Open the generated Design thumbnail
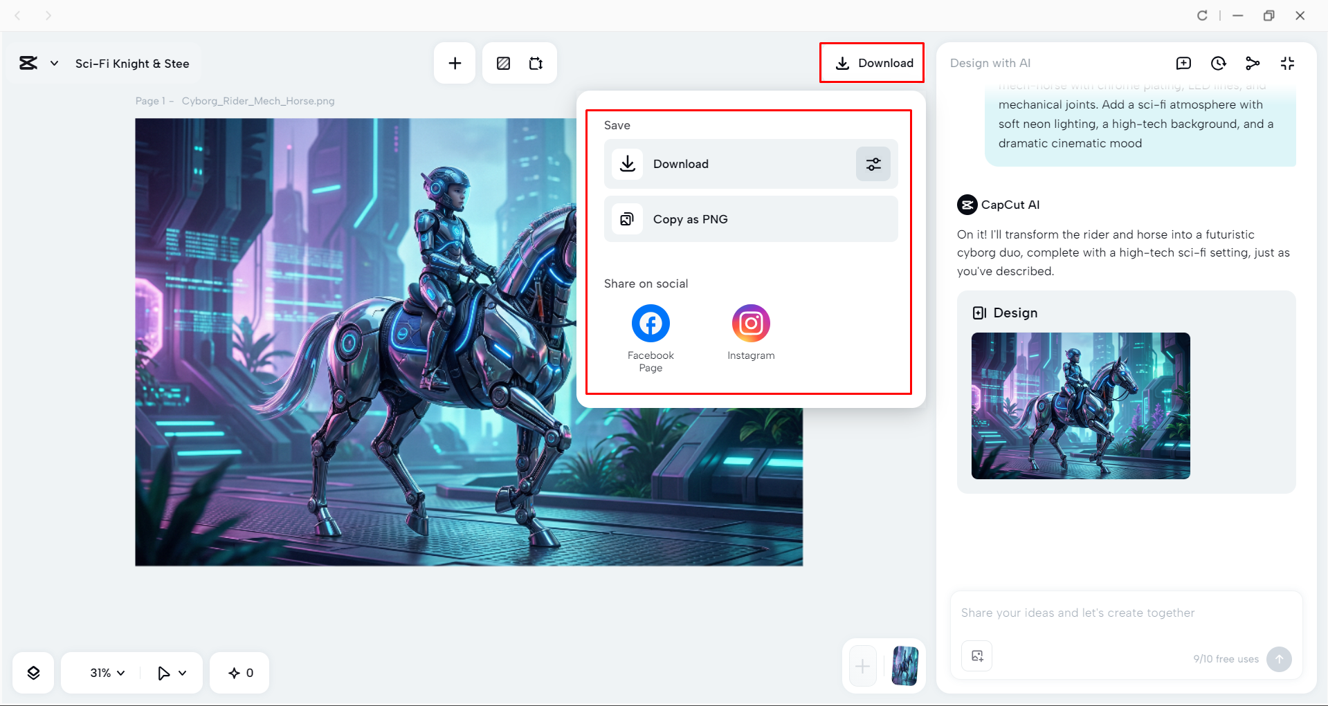1328x706 pixels. click(x=1080, y=406)
